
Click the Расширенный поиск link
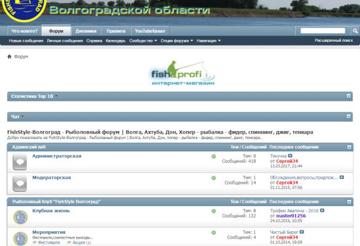(x=334, y=41)
